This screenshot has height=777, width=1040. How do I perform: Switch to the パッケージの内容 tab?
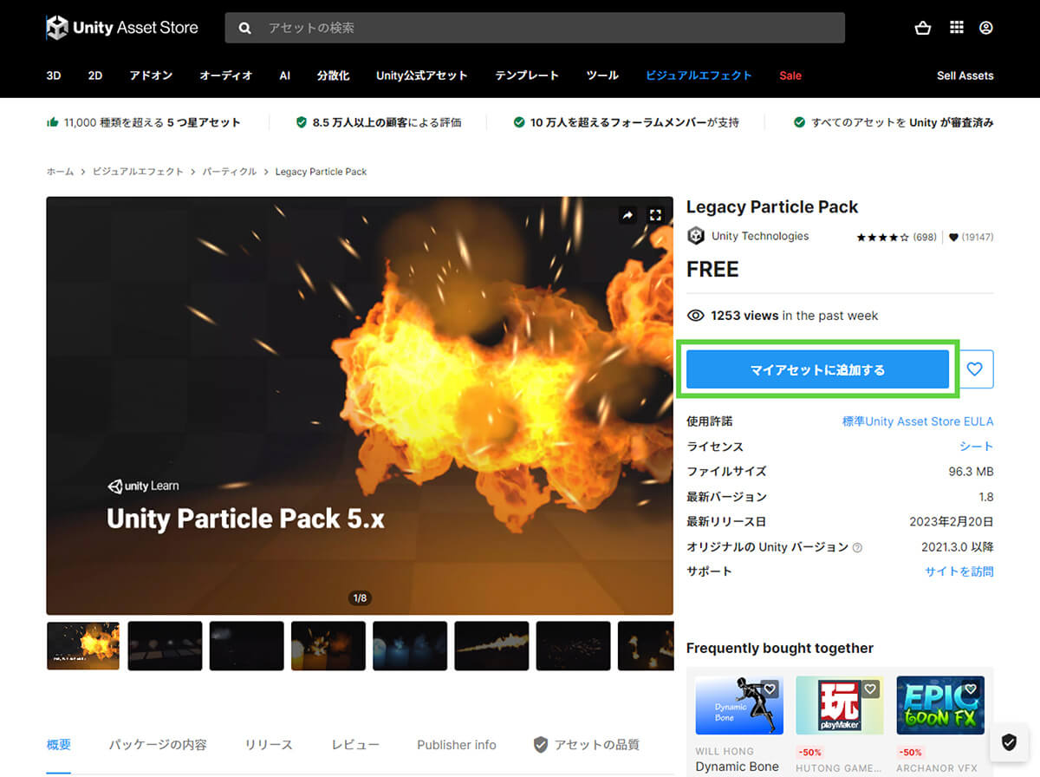click(x=158, y=745)
